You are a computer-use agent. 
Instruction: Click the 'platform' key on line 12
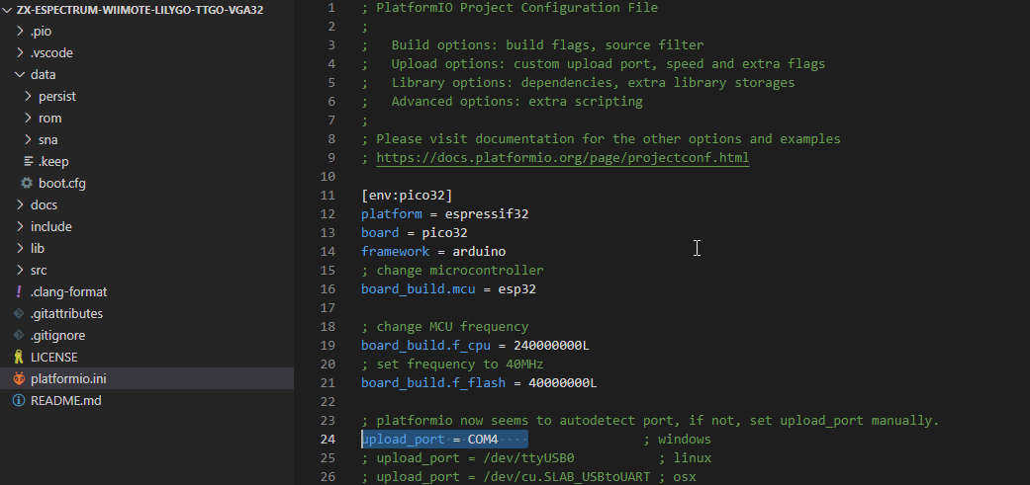392,213
